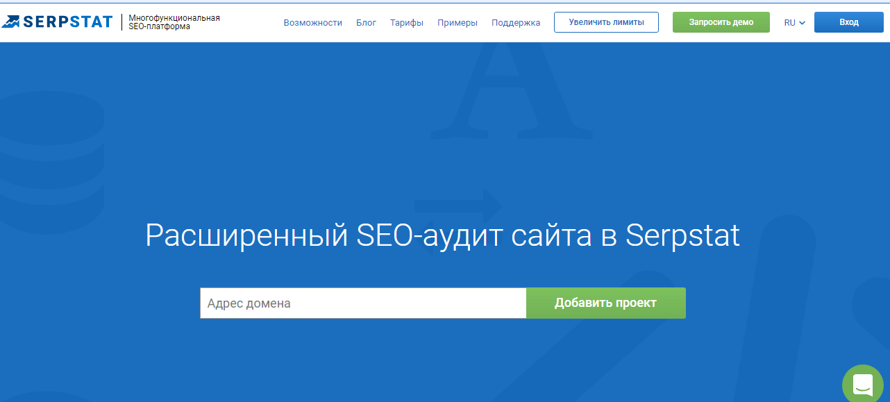890x402 pixels.
Task: Navigate to Примеры section
Action: click(x=457, y=22)
